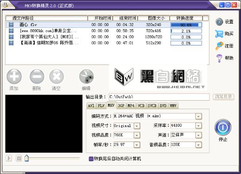Viewport: 241px width, 174px height.
Task: Click image size 720x416
Action: (x=153, y=31)
